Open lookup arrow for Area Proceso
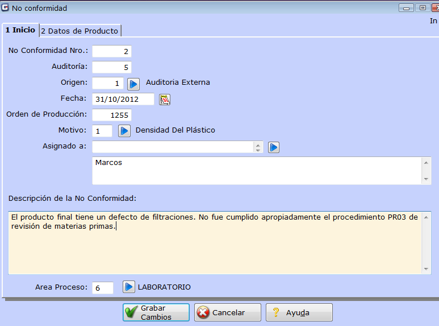Viewport: 439px width, 326px height. tap(129, 287)
